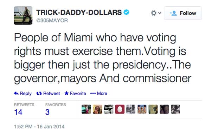This screenshot has height=136, width=218.
Task: Click the first retweeter avatar
Action: click(x=86, y=109)
